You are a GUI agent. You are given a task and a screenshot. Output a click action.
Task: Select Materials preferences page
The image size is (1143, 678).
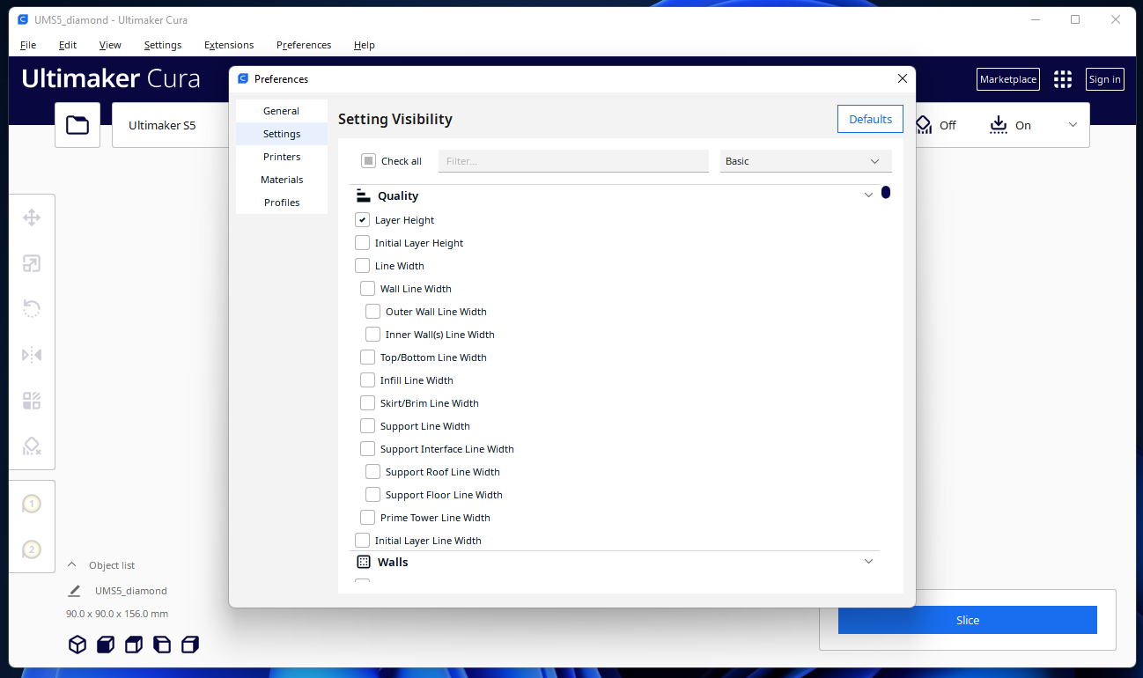[282, 180]
